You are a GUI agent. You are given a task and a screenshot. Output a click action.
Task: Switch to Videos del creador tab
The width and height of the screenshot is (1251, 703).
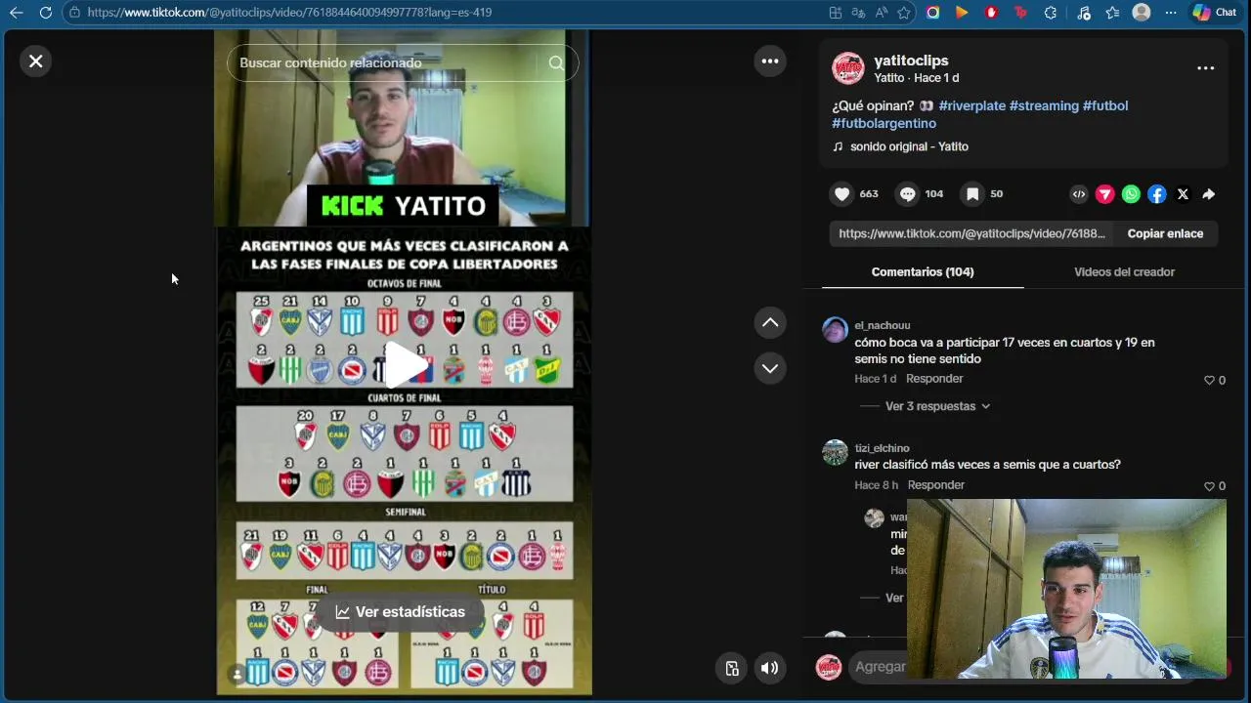[1124, 271]
